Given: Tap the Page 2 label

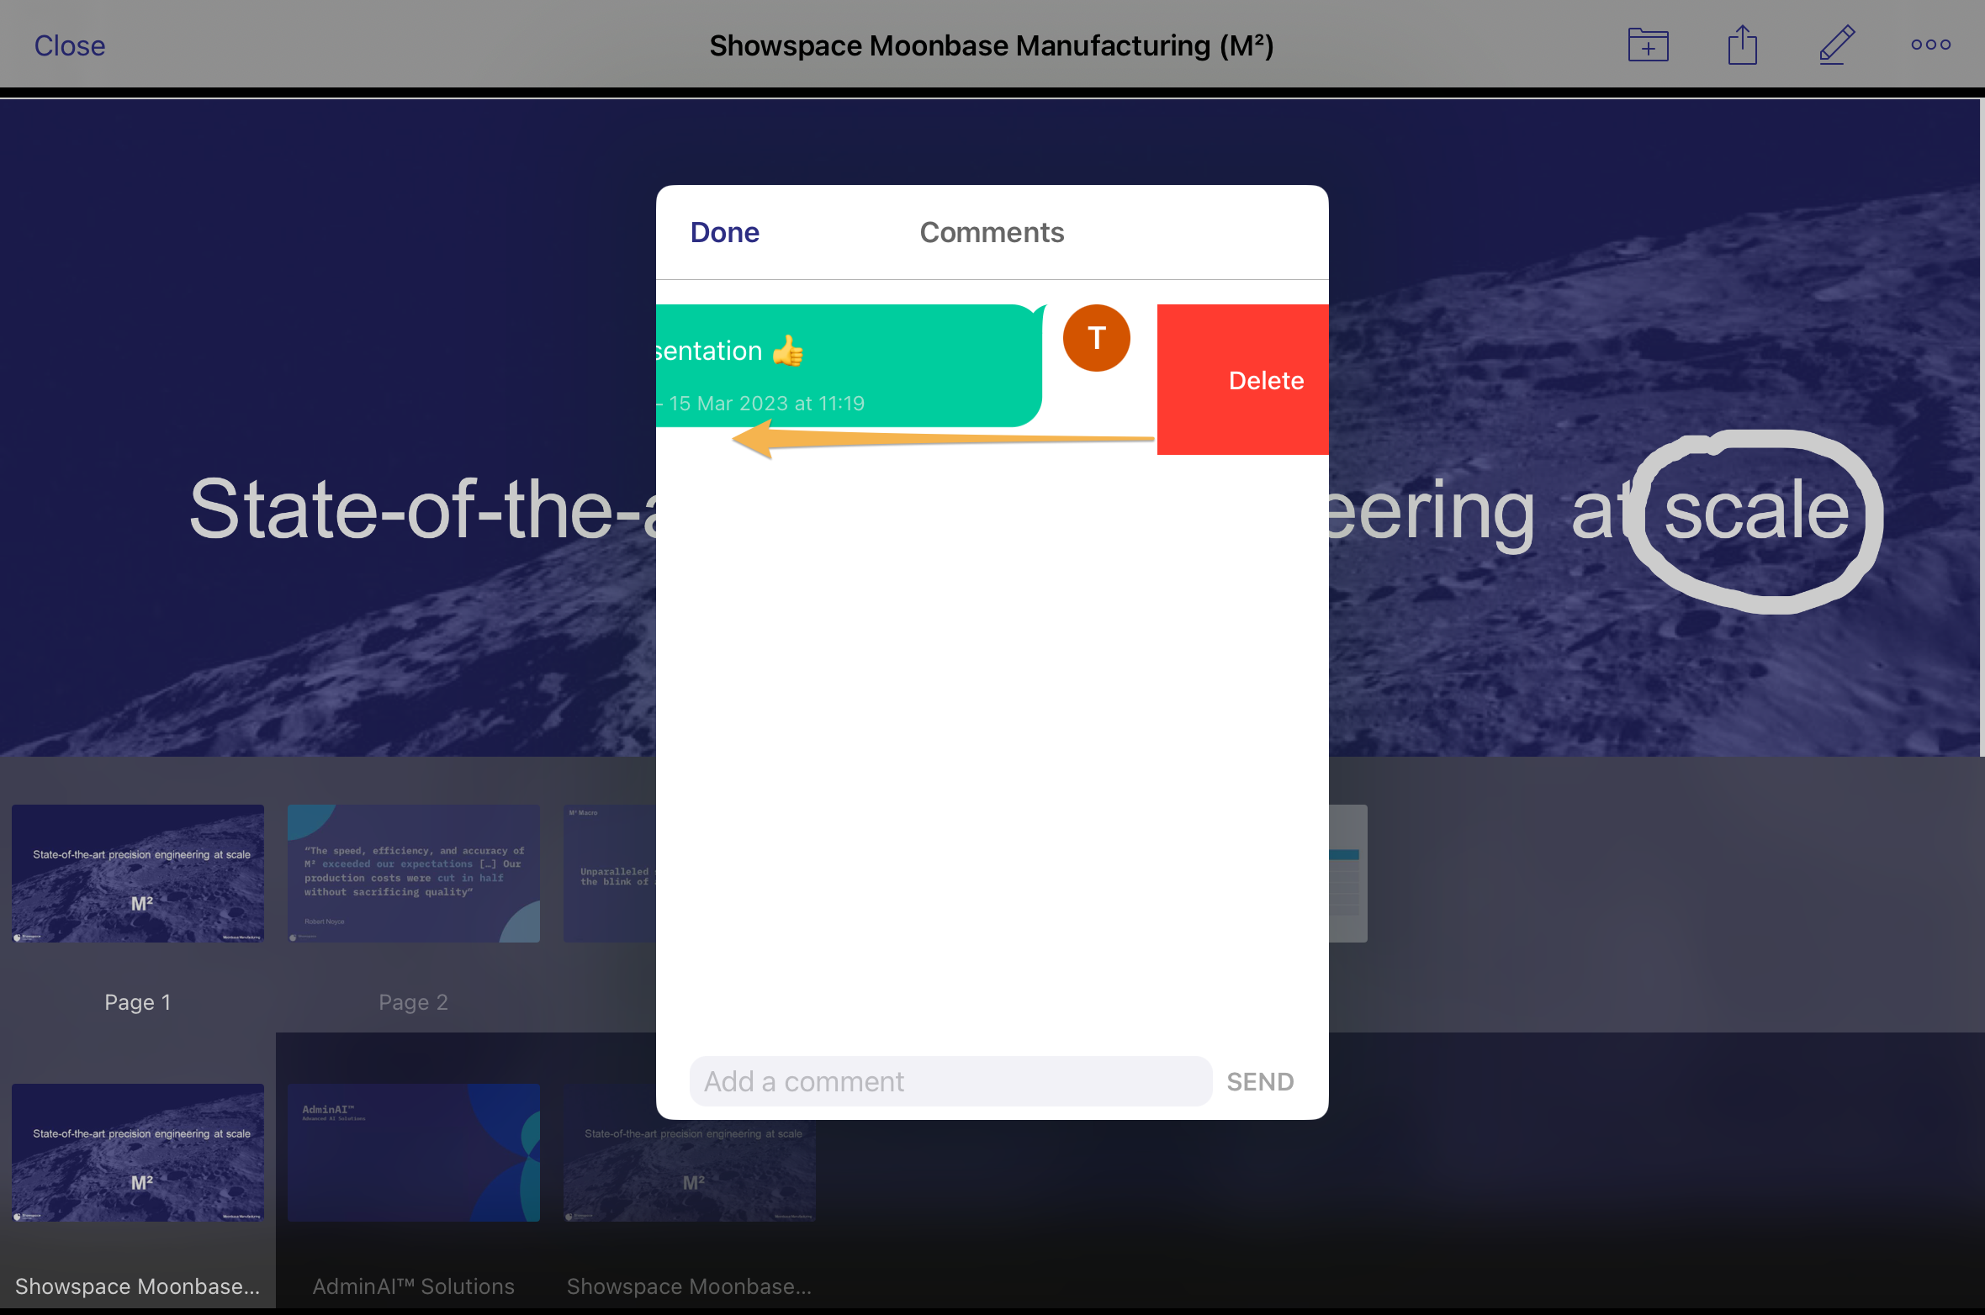Looking at the screenshot, I should point(414,1002).
